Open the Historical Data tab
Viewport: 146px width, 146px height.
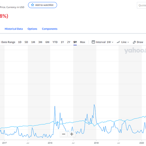[14, 29]
